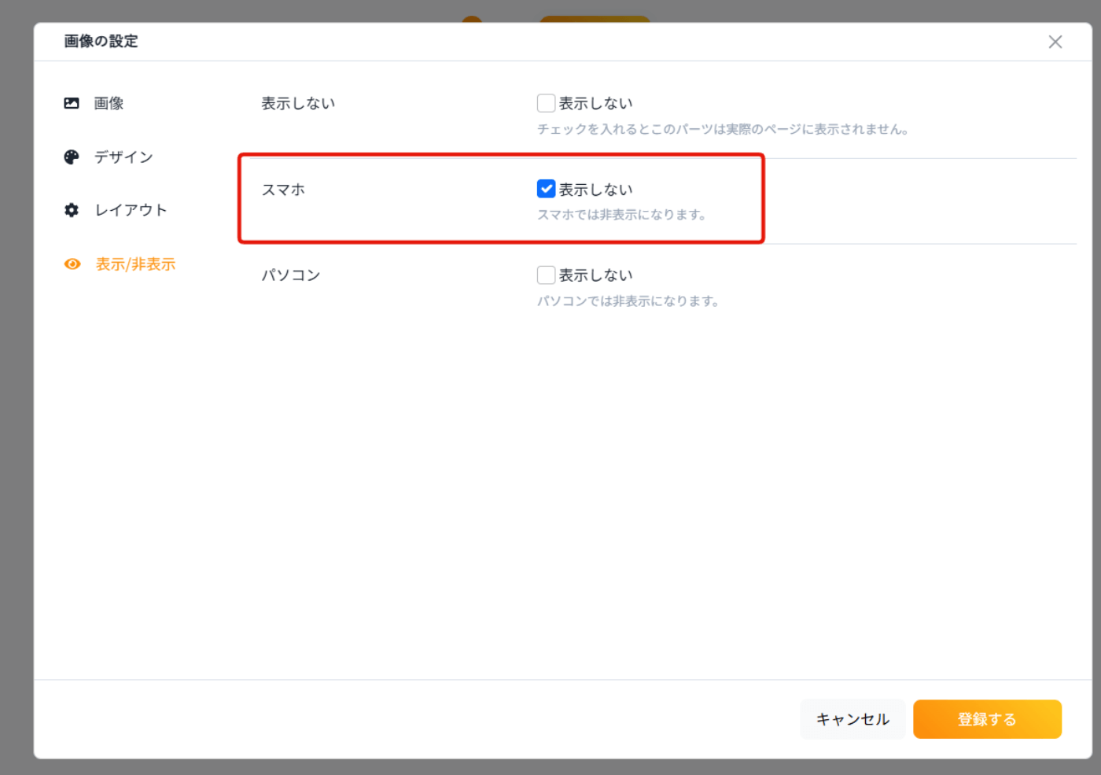Viewport: 1101px width, 775px height.
Task: Click the 画像 picture icon in sidebar
Action: (72, 103)
